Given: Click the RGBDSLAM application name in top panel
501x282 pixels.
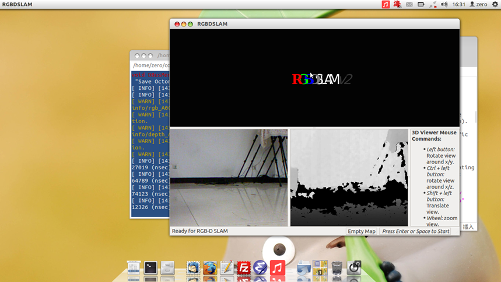Looking at the screenshot, I should pos(17,4).
